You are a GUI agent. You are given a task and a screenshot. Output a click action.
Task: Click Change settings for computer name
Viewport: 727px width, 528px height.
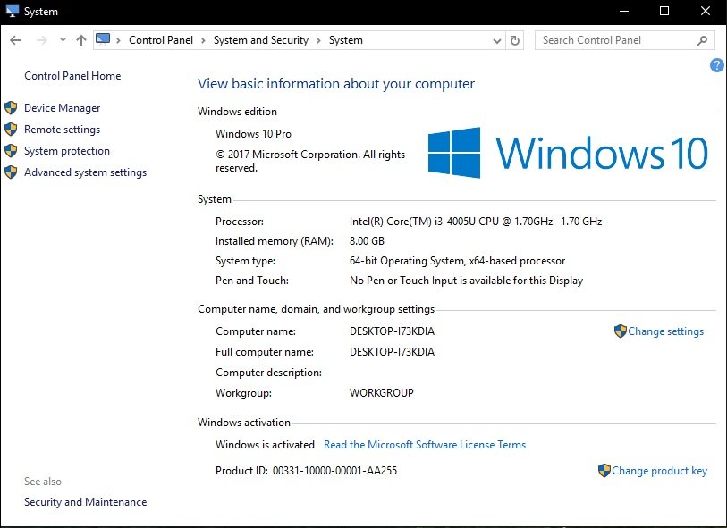[x=666, y=331]
